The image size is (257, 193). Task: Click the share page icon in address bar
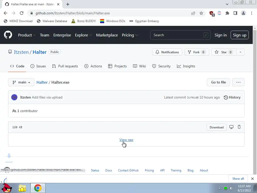point(193,13)
